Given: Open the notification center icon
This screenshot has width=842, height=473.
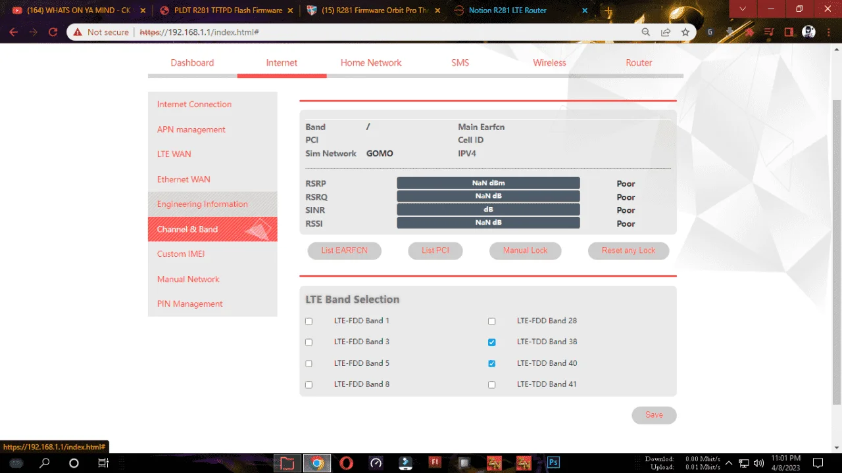Looking at the screenshot, I should [x=818, y=463].
